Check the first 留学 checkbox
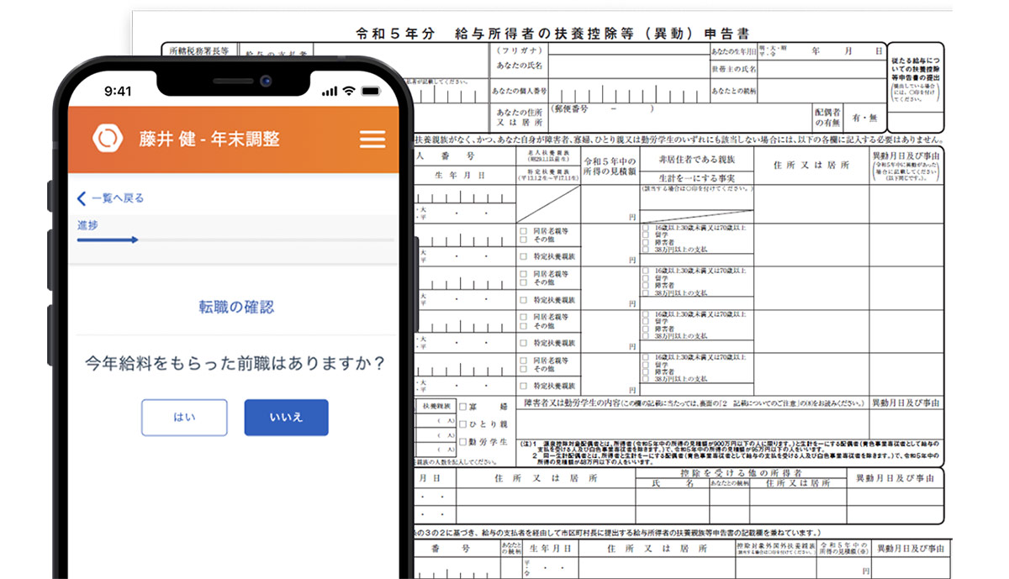The image size is (1009, 579). tap(645, 233)
